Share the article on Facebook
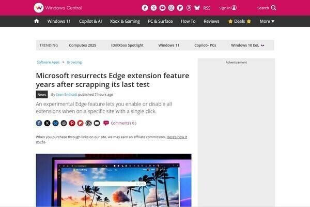Screen dimensions: 310x207 click(39, 123)
